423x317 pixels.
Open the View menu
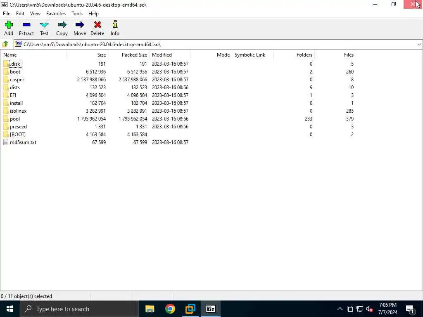coord(35,14)
